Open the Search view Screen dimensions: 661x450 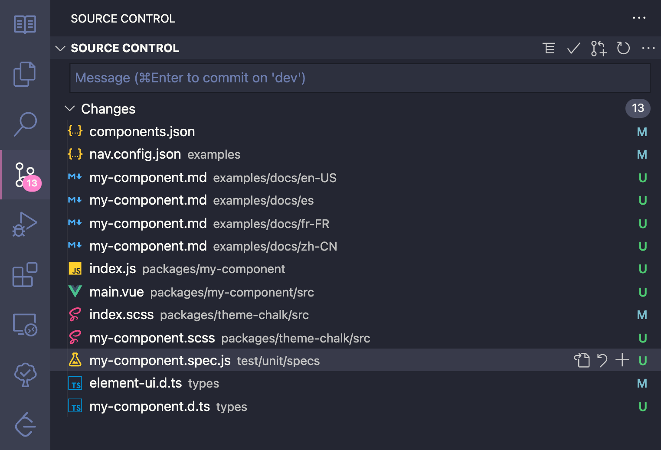tap(25, 124)
